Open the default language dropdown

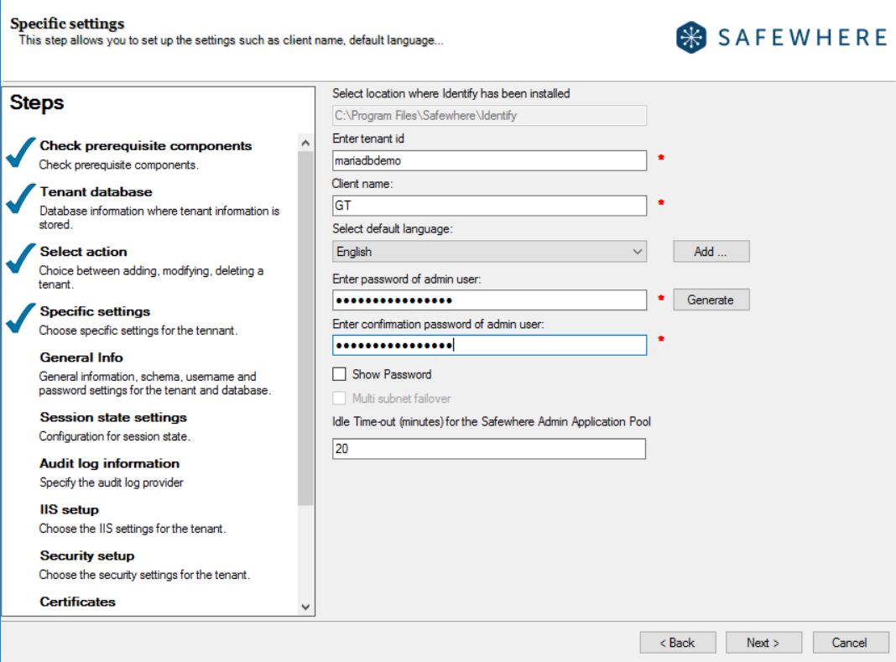pos(489,252)
